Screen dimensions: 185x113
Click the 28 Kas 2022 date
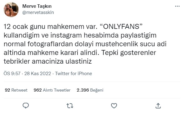click(38, 74)
